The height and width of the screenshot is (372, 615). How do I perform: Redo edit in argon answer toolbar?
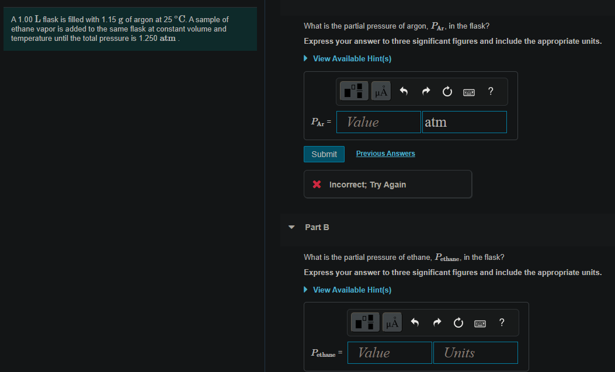click(426, 91)
